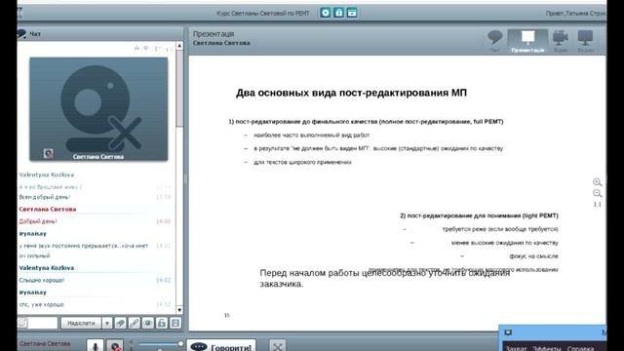Click the Говорити! button
This screenshot has width=624, height=351.
pos(221,346)
